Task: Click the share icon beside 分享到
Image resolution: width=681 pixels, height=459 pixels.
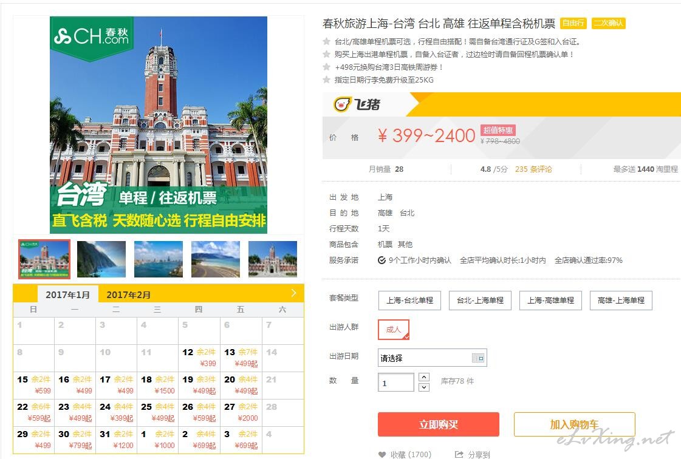Action: (459, 454)
